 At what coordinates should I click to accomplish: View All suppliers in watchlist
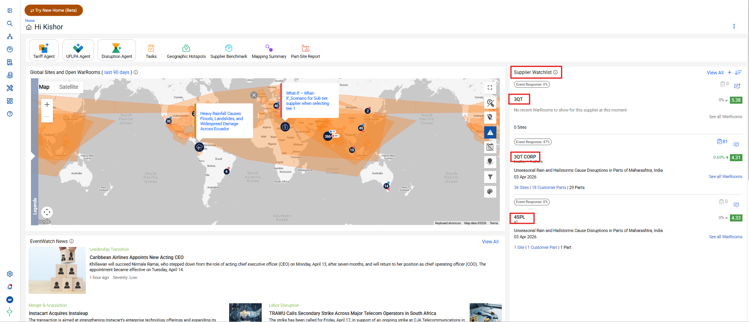point(715,73)
